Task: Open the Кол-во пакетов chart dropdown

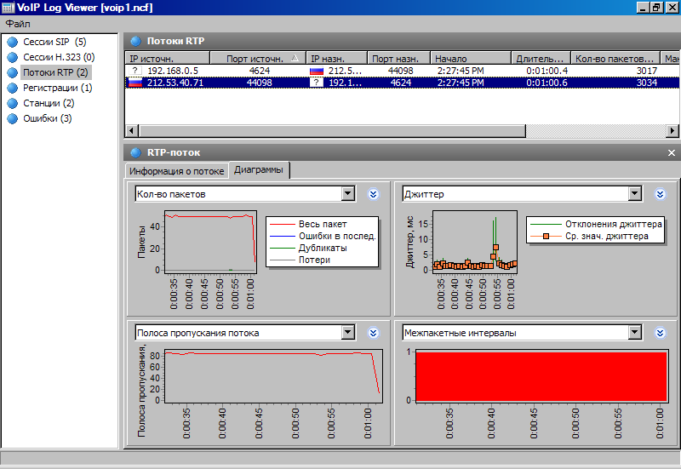Action: (x=348, y=194)
